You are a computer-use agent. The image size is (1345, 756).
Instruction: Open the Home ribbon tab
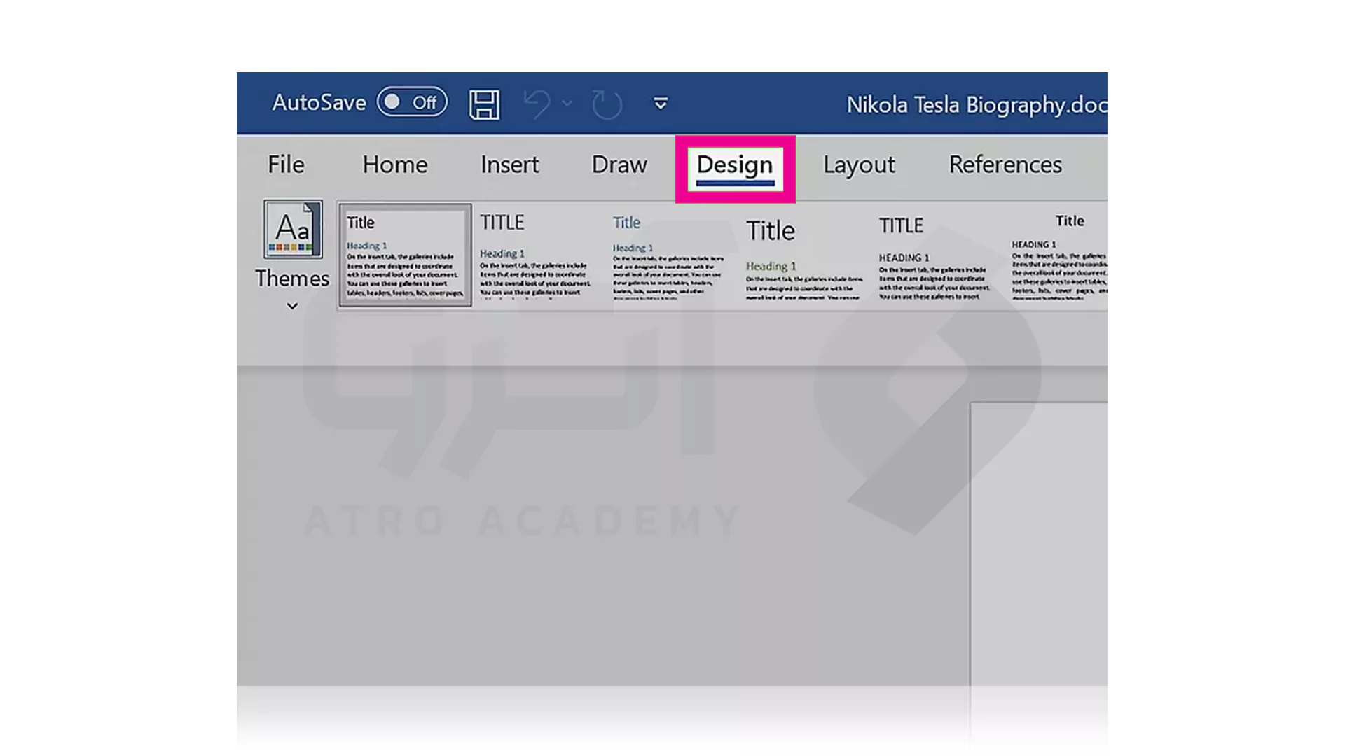pyautogui.click(x=394, y=163)
